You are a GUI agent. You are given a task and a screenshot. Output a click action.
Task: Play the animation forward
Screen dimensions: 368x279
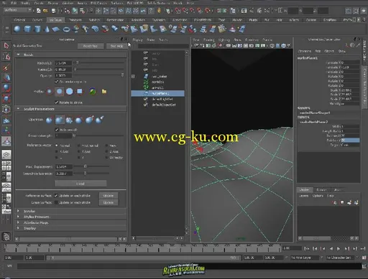coord(339,248)
